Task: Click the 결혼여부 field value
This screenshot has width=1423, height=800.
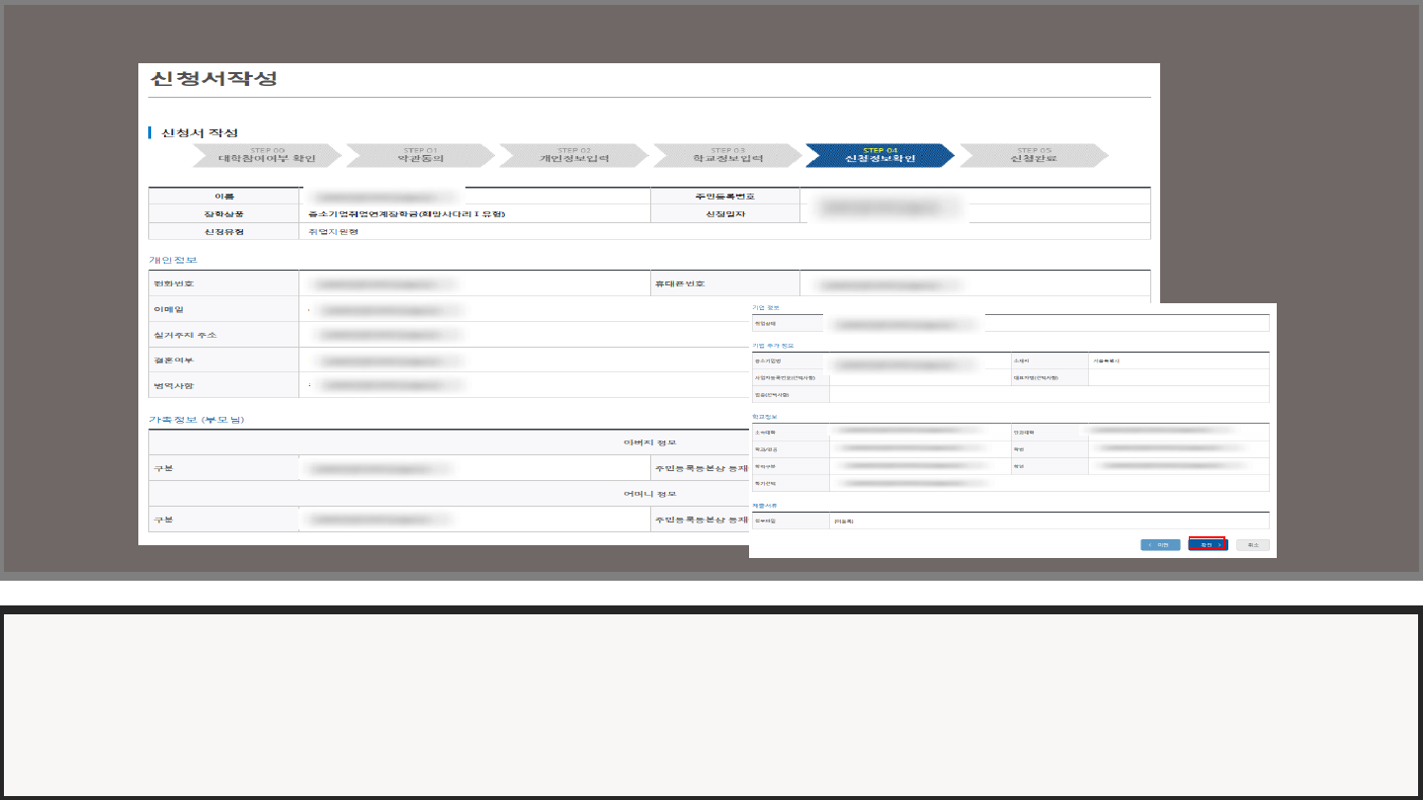Action: coord(383,360)
